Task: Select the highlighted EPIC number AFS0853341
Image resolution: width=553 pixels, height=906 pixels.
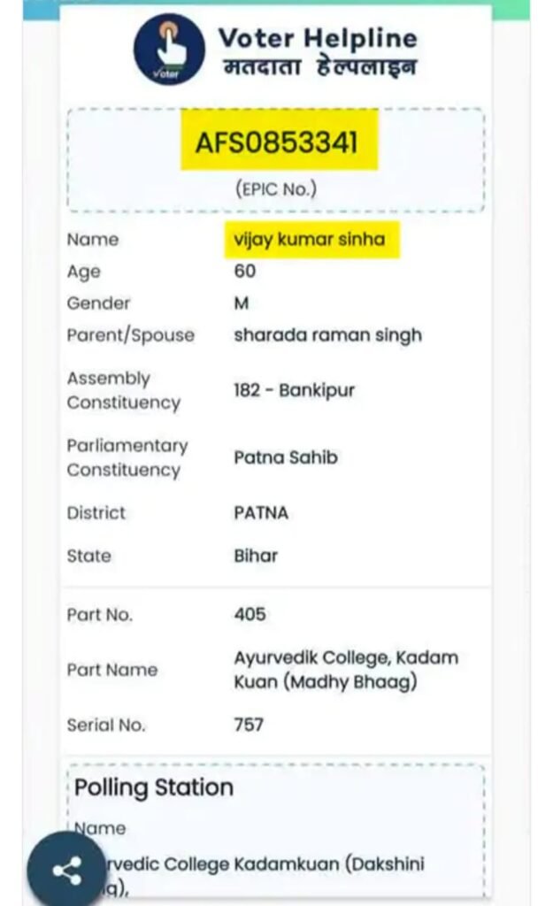Action: (279, 141)
